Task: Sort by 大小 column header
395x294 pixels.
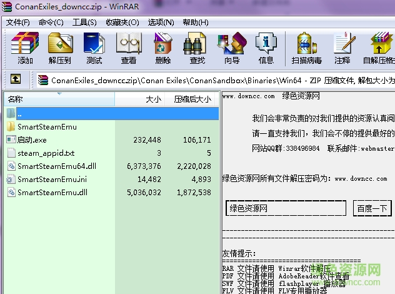Action: (140, 99)
